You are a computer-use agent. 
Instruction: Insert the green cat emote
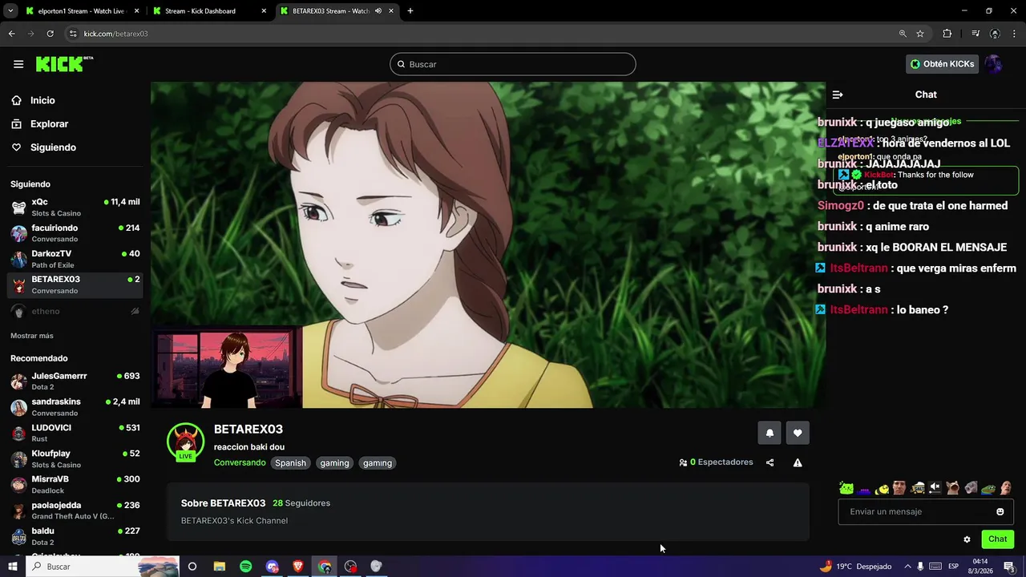tap(846, 488)
